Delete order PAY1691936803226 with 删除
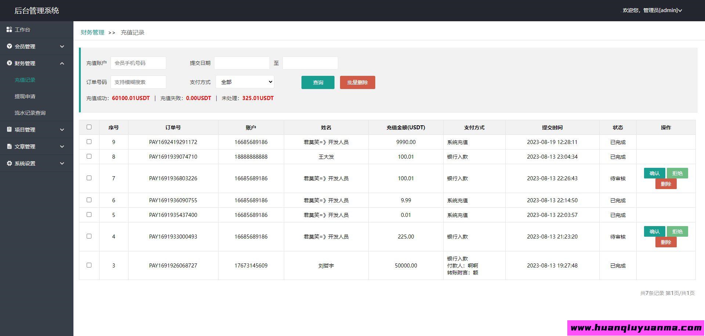 [x=666, y=184]
